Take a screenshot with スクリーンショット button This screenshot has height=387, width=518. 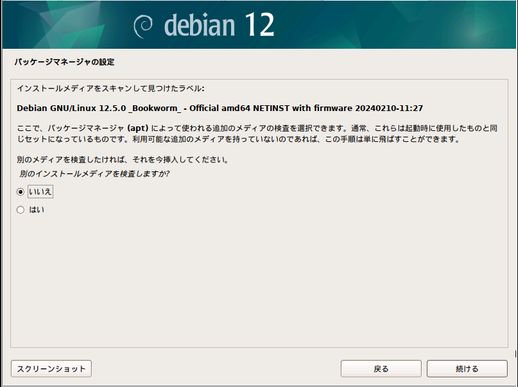pos(51,368)
